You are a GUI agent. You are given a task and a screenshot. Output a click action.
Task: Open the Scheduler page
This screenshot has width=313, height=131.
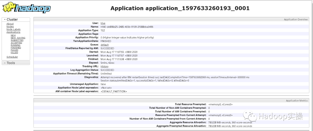tap(12, 57)
